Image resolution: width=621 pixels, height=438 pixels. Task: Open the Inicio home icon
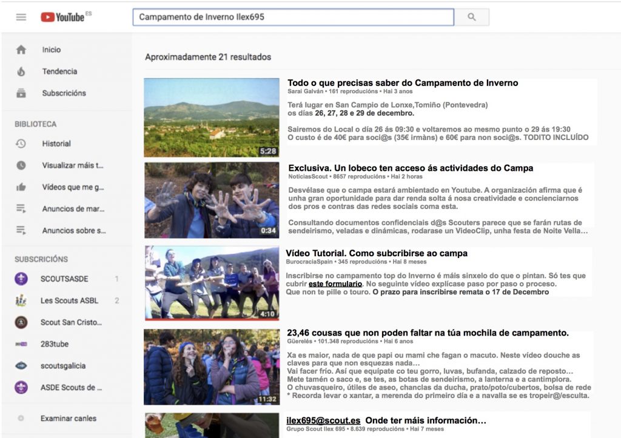[21, 50]
